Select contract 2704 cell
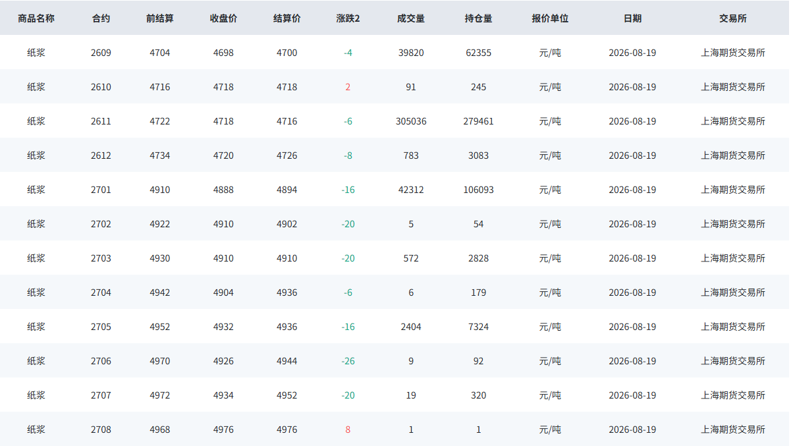This screenshot has width=793, height=446. (101, 293)
